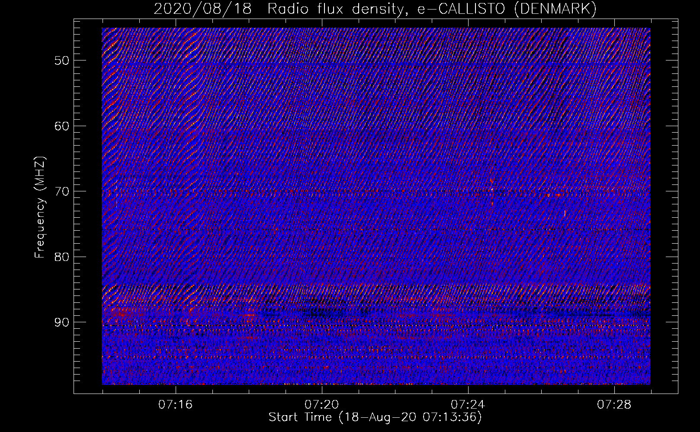
Task: Click the 07:24 time tick label
Action: click(468, 405)
